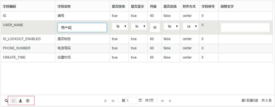Select the 电话号码 cell
Screen dimensions: 275x107
coord(82,48)
